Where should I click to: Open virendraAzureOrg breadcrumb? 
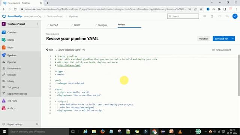[x=33, y=16]
